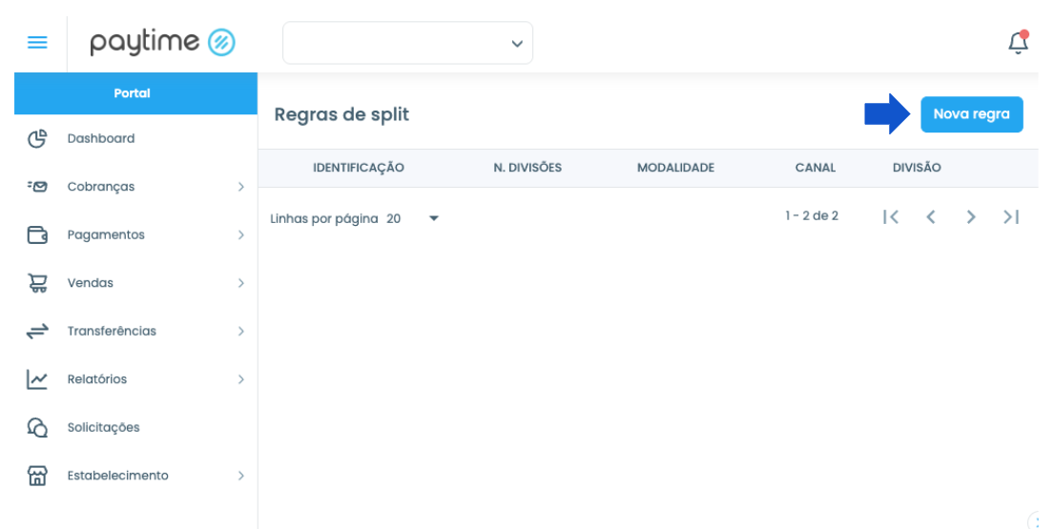Open the Linhas por página dropdown
The height and width of the screenshot is (529, 1054).
[x=412, y=218]
